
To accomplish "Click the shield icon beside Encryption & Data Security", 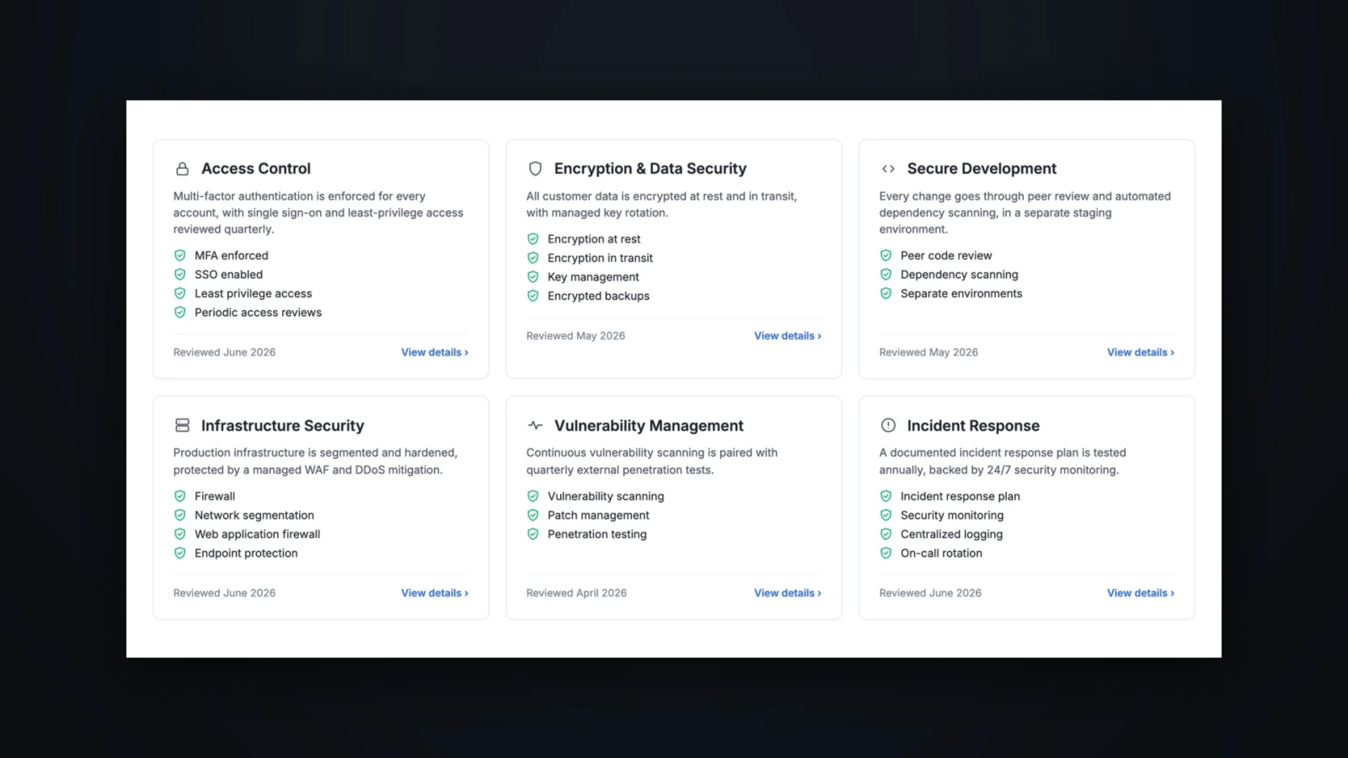I will [535, 169].
